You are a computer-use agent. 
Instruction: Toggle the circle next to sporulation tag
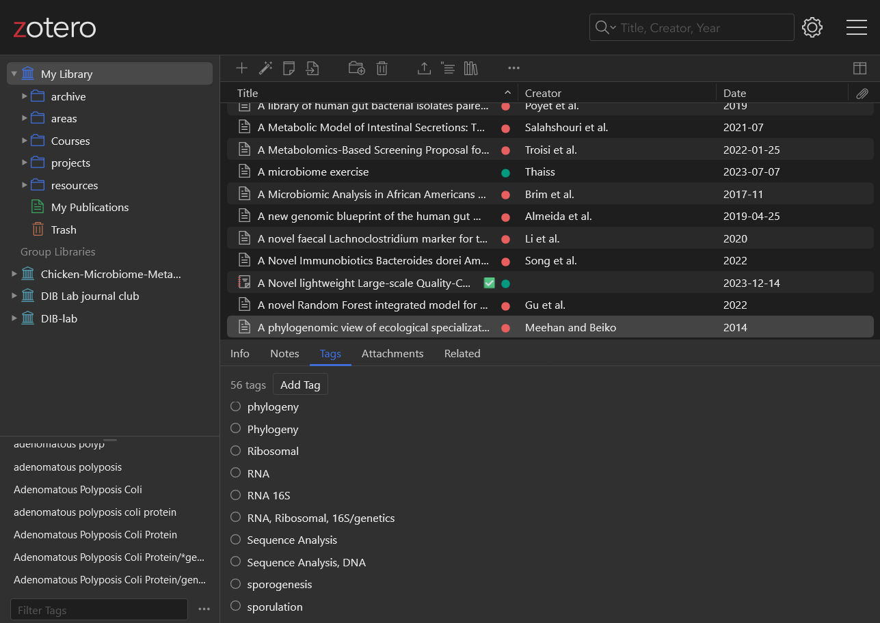(236, 606)
